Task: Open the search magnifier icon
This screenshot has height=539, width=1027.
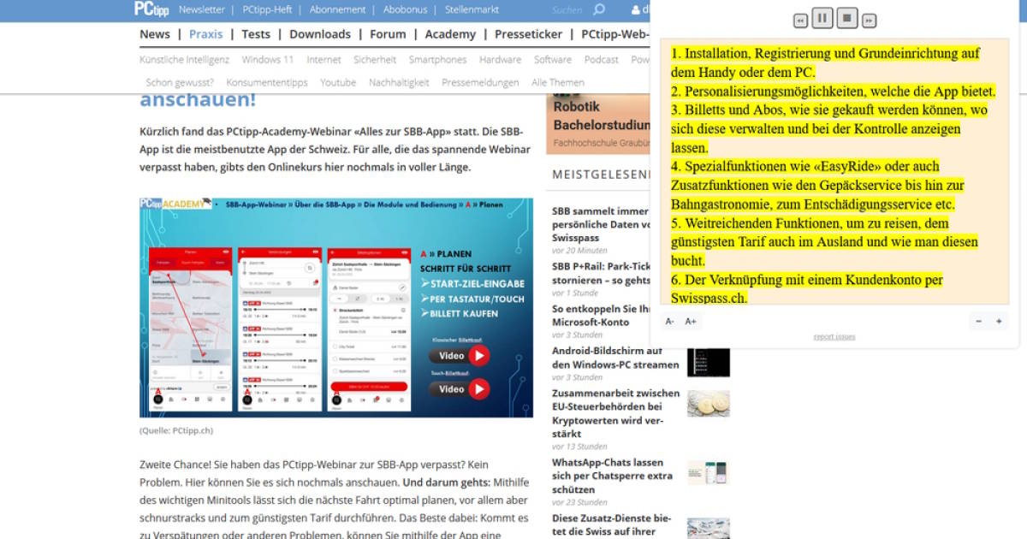Action: point(599,9)
